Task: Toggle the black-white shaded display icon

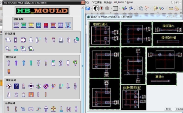Action: (x=95, y=8)
